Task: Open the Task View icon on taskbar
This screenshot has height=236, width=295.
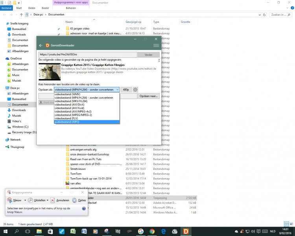Action: [x=28, y=231]
